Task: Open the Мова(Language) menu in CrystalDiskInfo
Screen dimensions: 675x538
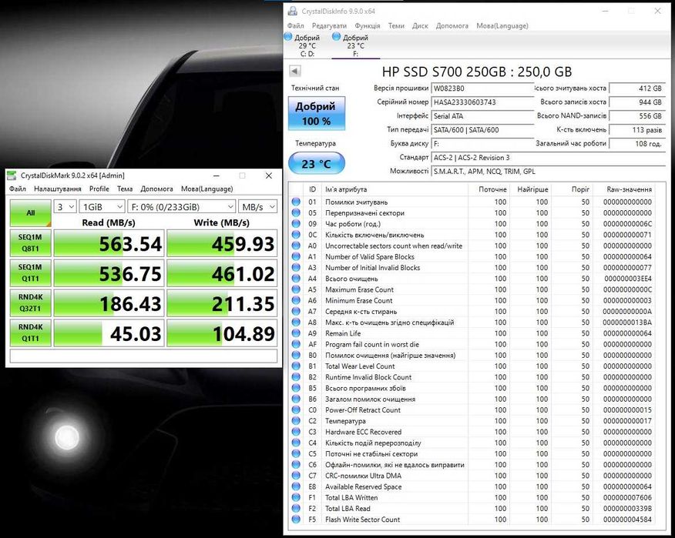Action: [502, 26]
